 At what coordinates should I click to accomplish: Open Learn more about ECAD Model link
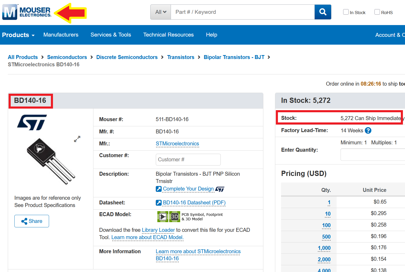(147, 237)
